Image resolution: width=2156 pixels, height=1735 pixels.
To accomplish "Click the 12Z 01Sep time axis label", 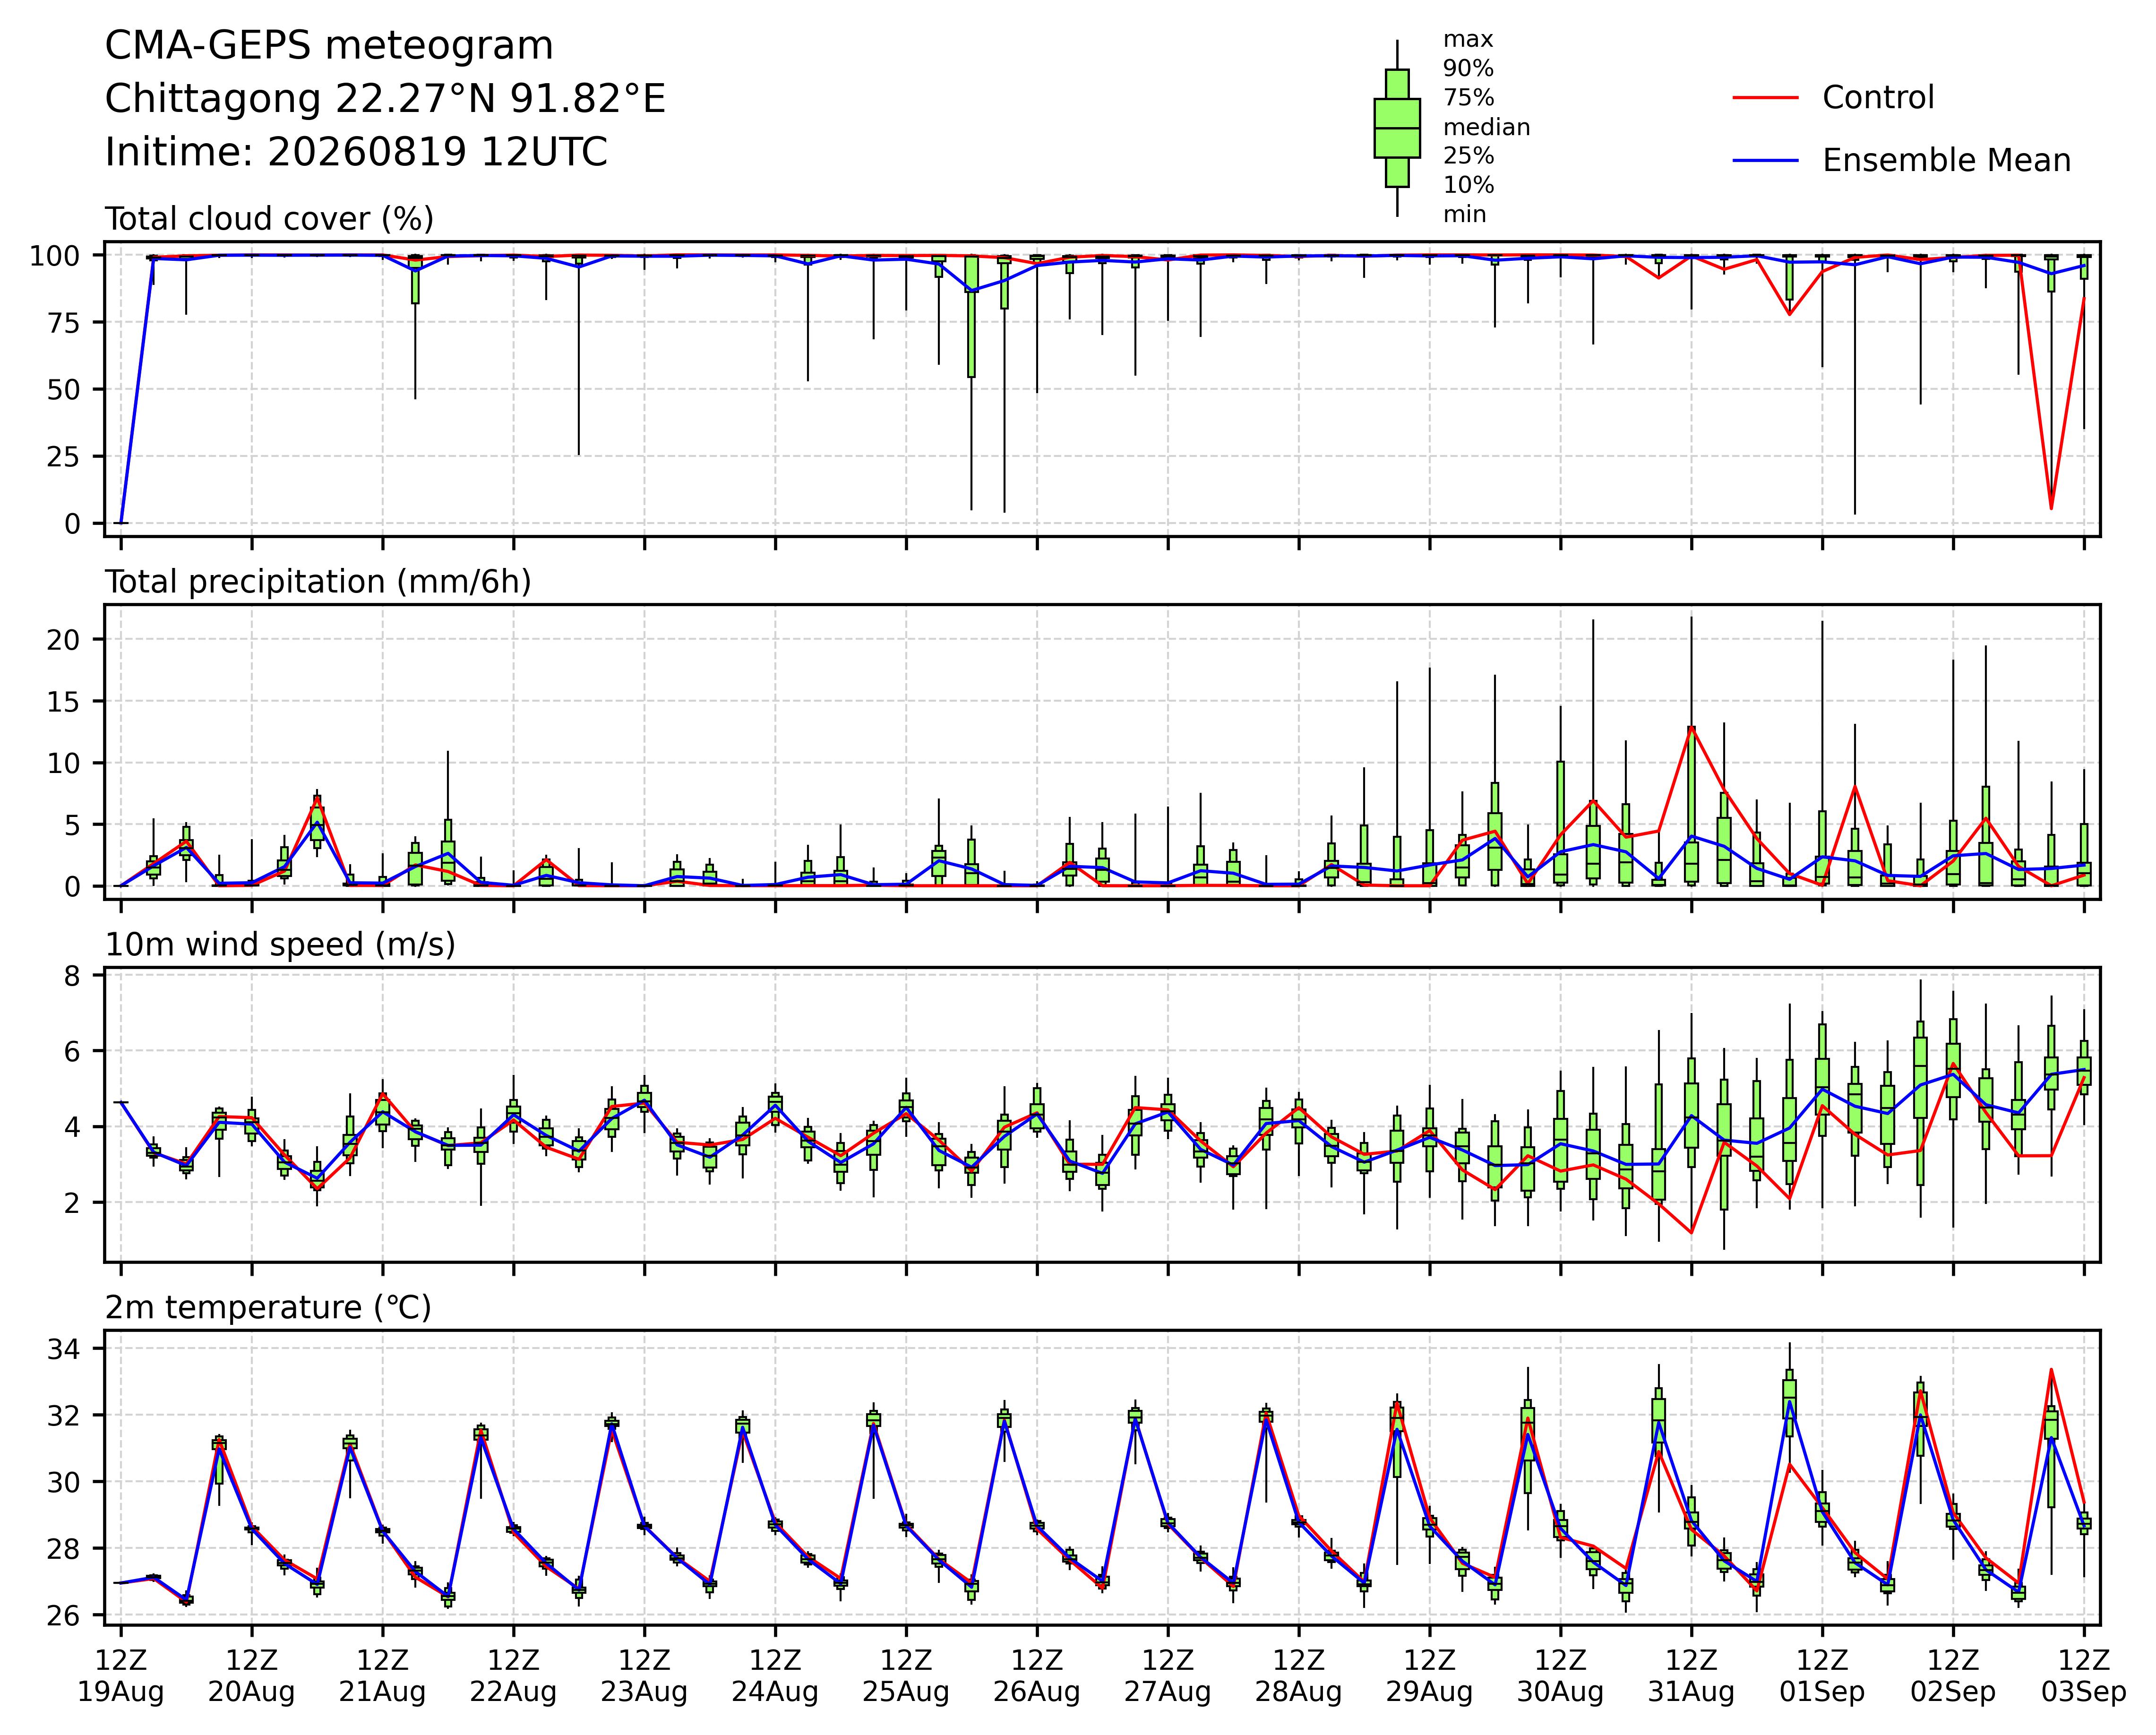I will pos(1822,1676).
